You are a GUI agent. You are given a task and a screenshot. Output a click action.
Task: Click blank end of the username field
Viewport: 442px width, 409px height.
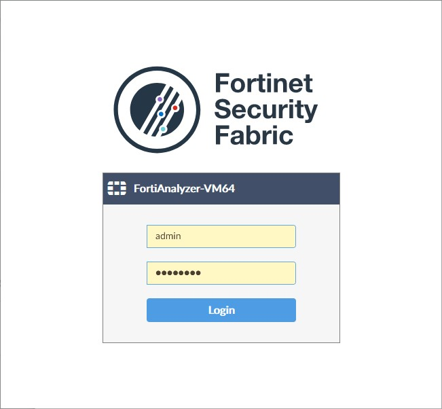254,236
